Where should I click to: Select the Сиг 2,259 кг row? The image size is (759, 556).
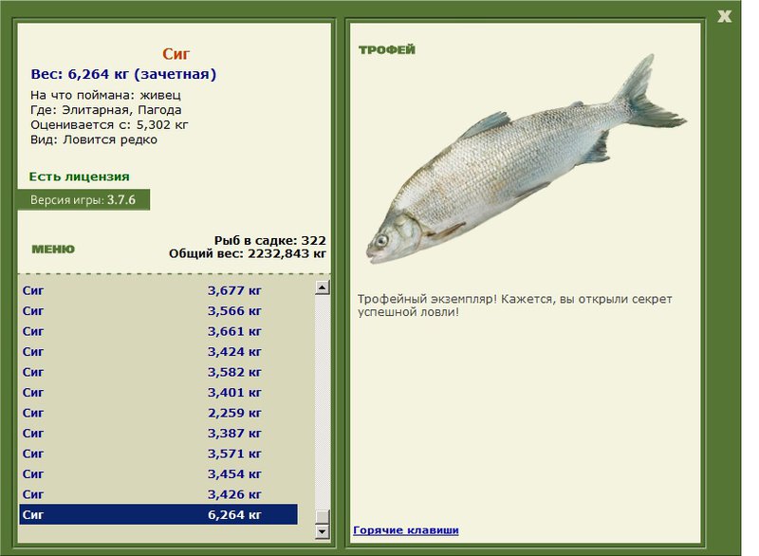click(158, 413)
